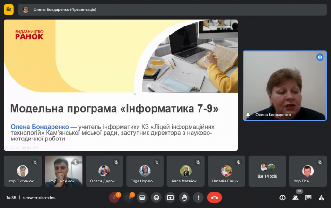Open the activities panel icon
Image resolution: width=331 pixels, height=208 pixels.
pyautogui.click(x=321, y=198)
